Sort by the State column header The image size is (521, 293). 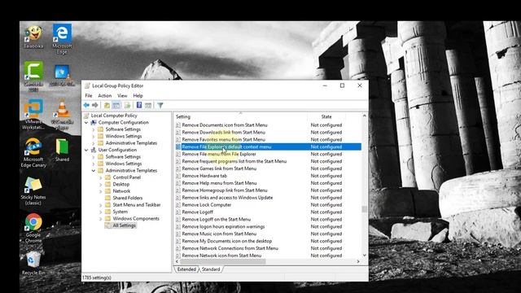[x=326, y=116]
